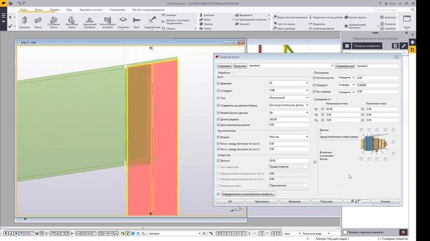Select the Сдвоенный профиль tool
The height and width of the screenshot is (241, 430).
tap(89, 22)
